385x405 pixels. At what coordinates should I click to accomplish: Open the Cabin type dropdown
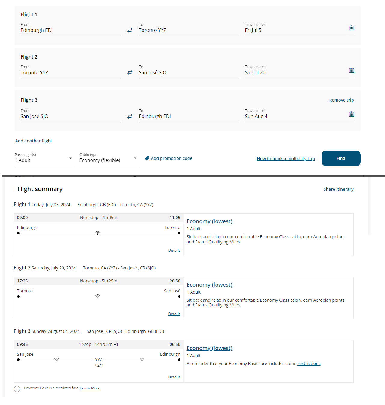[109, 159]
